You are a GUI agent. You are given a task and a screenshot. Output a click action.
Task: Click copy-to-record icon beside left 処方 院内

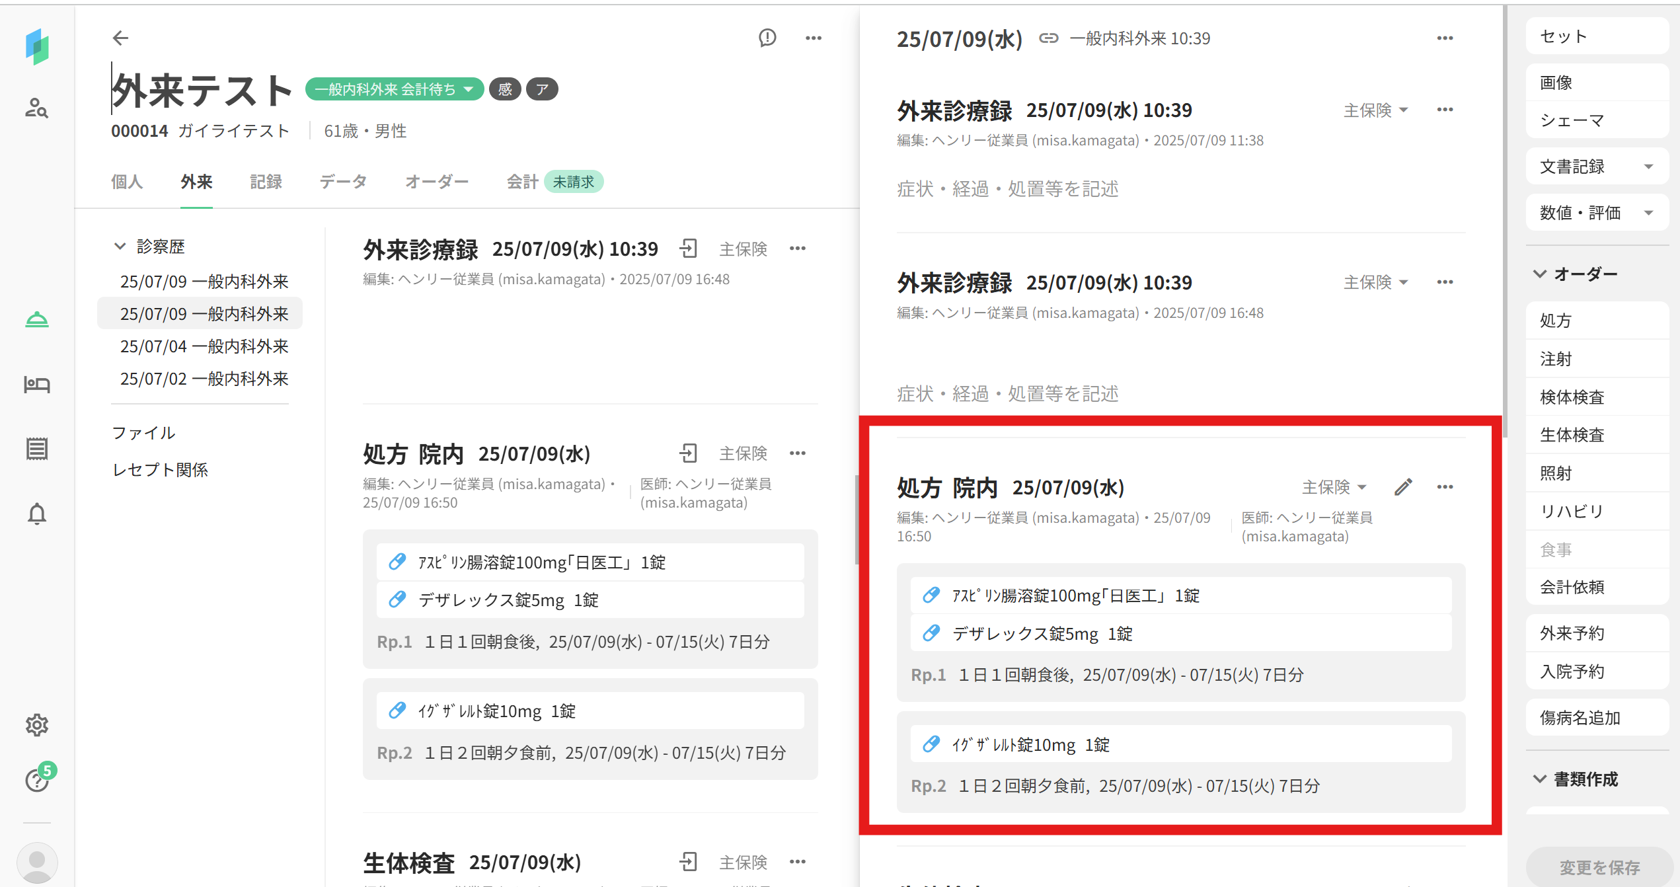point(688,453)
